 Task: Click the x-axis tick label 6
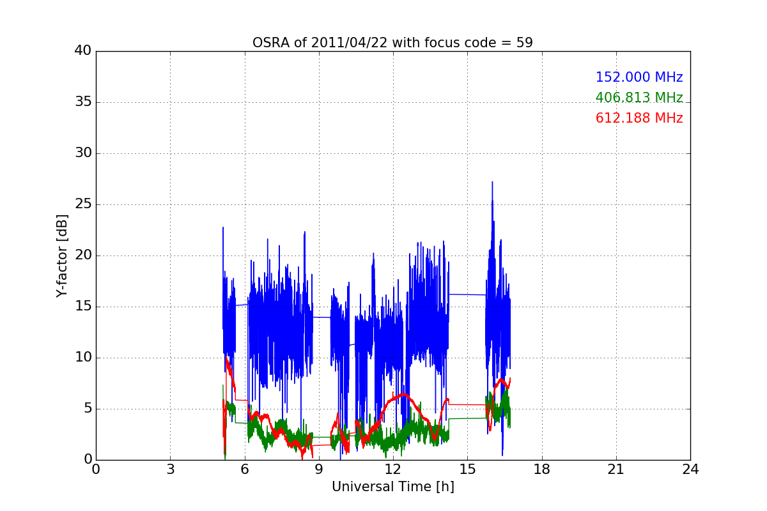(x=244, y=469)
